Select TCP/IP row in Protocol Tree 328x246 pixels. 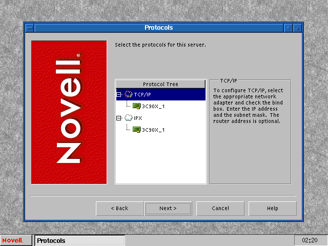[160, 94]
